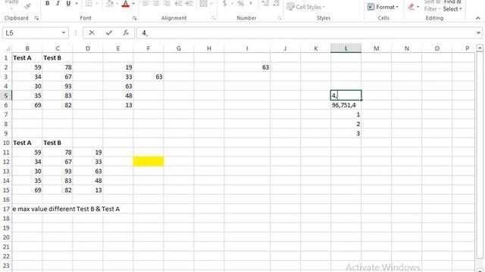Open Cell Styles dropdown
This screenshot has width=485, height=272.
[306, 7]
